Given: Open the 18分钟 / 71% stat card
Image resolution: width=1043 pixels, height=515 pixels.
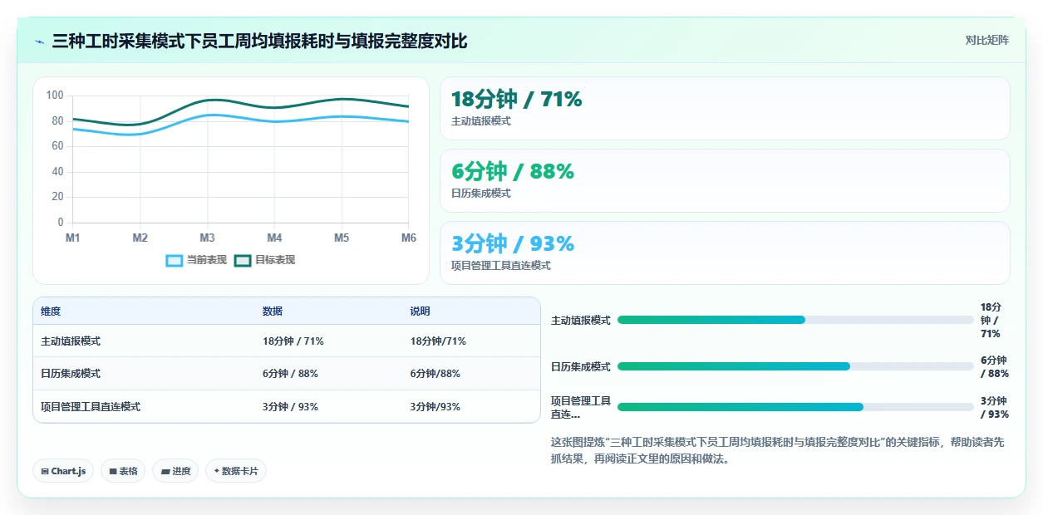Looking at the screenshot, I should pyautogui.click(x=725, y=109).
